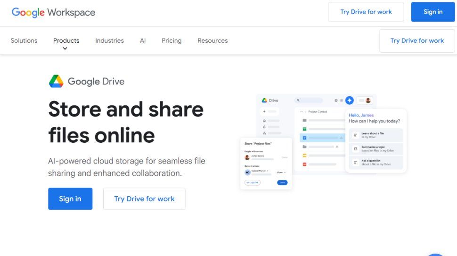The image size is (457, 256).
Task: Click the search magnifier icon in Drive preview
Action: (x=298, y=101)
